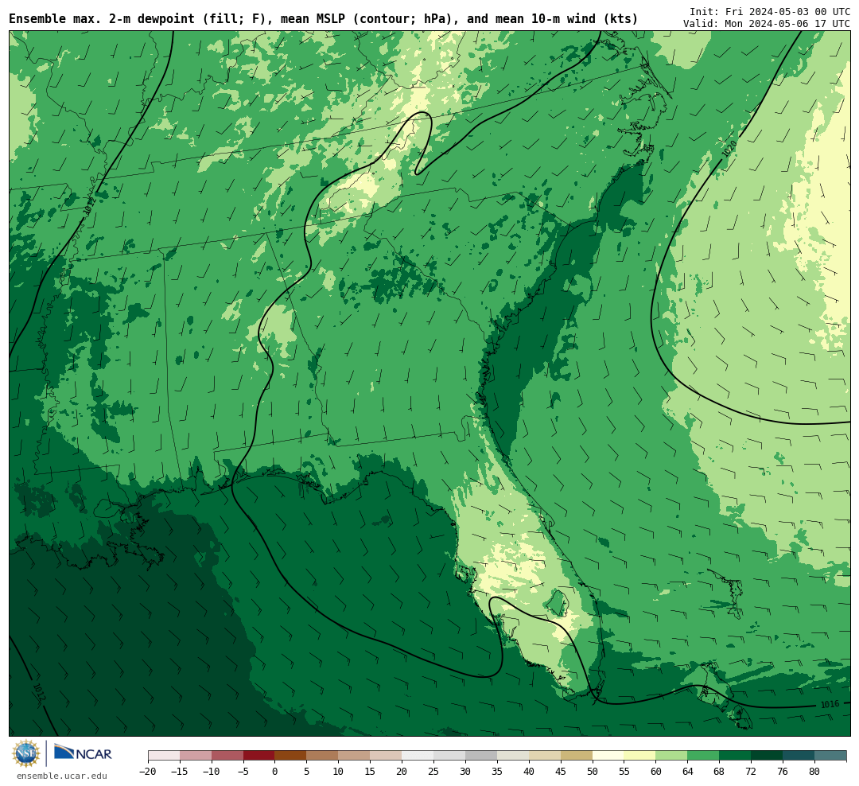
Task: Pick the medium gray swatch between 30 and 35
Action: (481, 756)
